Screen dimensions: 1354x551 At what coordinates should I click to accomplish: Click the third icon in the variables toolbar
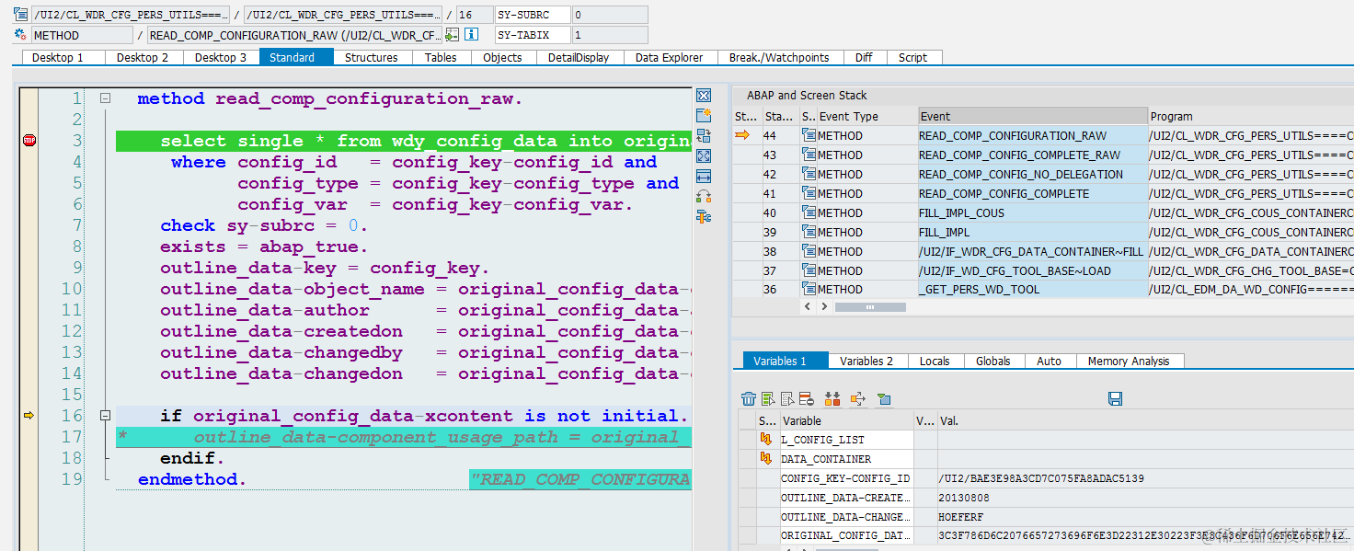[x=787, y=398]
